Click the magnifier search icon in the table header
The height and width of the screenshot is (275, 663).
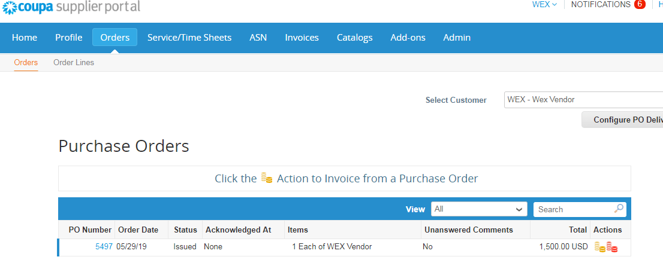[619, 209]
